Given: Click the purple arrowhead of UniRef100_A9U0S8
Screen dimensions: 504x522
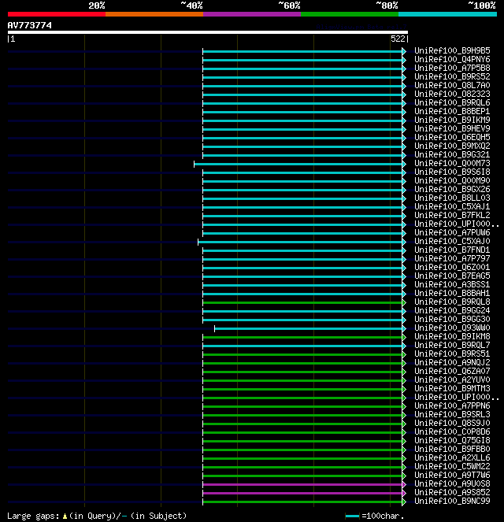Looking at the screenshot, I should (x=404, y=484).
